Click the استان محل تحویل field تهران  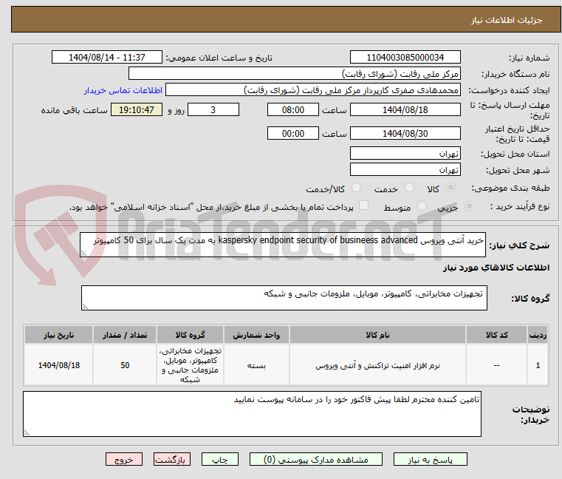405,153
